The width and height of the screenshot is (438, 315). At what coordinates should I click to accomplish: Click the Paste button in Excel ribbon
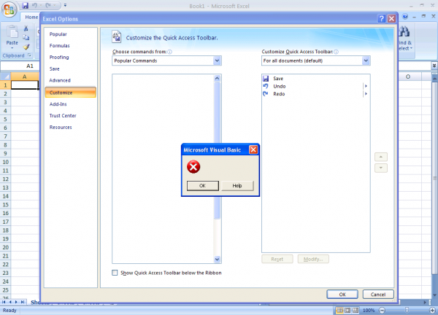tap(12, 37)
